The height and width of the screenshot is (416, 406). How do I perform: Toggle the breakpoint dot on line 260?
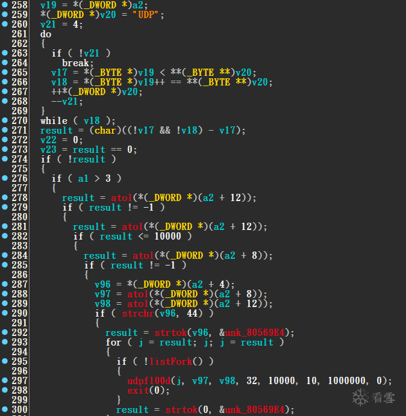pos(4,23)
